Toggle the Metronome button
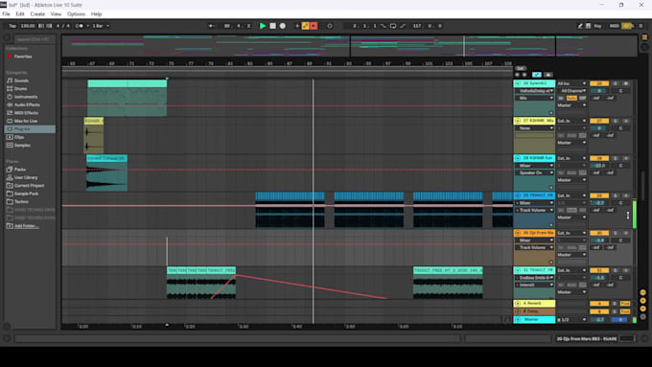Viewport: 652px width, 367px height. (x=79, y=26)
